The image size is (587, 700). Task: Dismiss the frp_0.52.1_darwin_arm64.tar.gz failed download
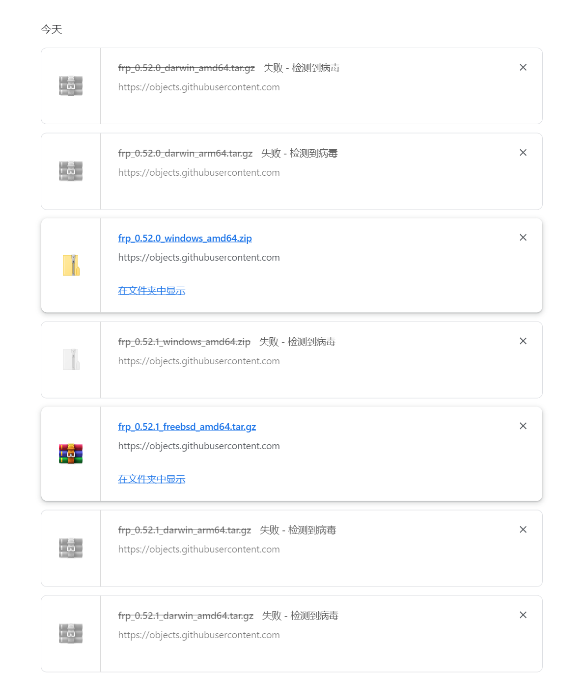tap(523, 530)
